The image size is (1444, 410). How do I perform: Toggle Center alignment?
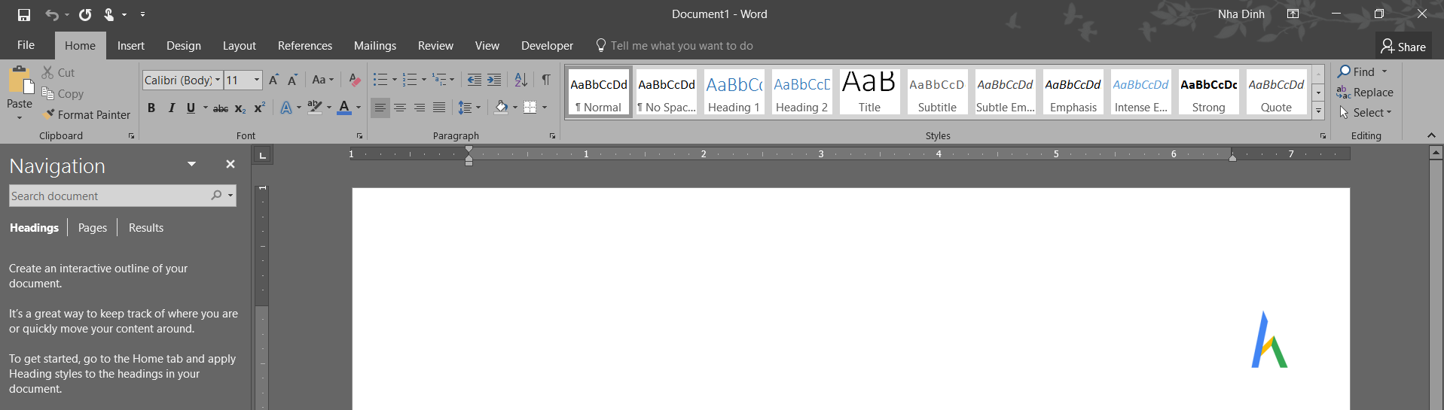(400, 108)
